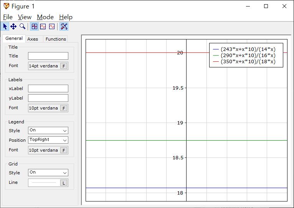294x208 pixels.
Task: Toggle the boxed axes plot style
Action: tap(43, 26)
